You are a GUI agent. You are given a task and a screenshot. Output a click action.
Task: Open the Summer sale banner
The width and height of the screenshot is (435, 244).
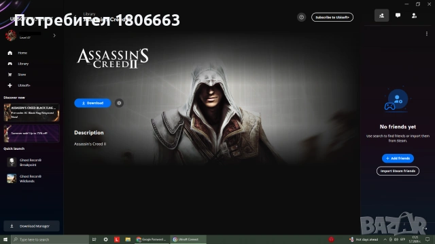32,134
